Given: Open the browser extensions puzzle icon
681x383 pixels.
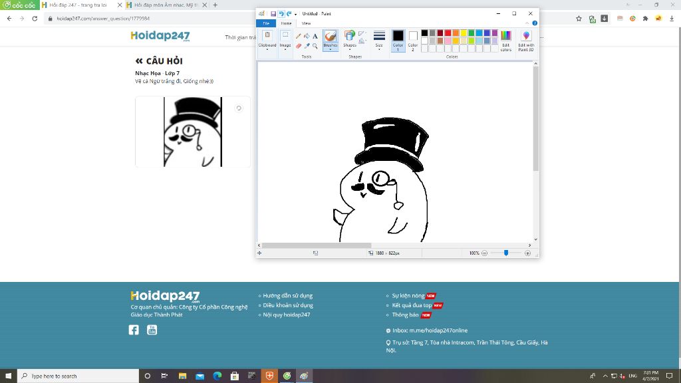Looking at the screenshot, I should coord(645,19).
